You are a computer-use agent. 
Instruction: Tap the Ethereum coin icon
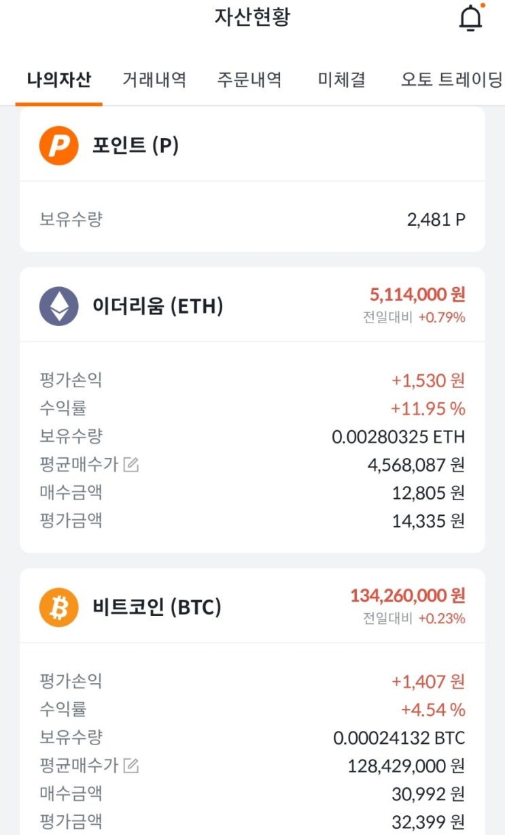(x=59, y=306)
